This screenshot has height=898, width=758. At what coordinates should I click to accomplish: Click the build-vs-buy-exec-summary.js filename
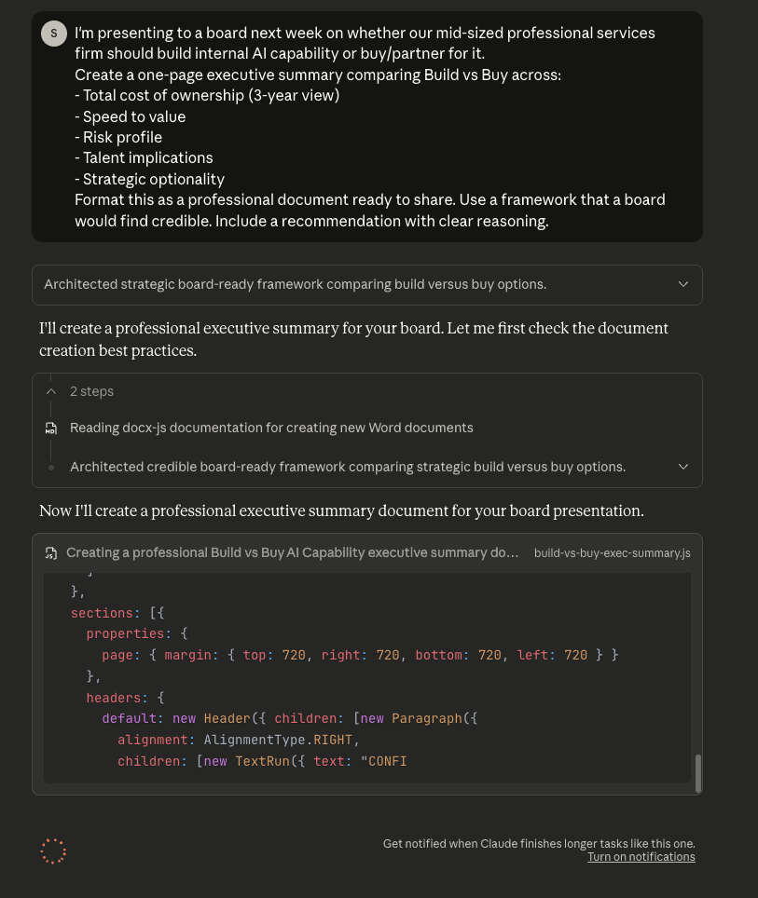[612, 553]
